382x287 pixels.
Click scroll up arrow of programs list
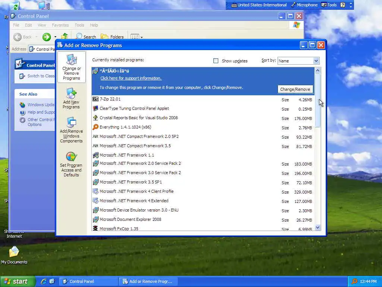coord(317,71)
